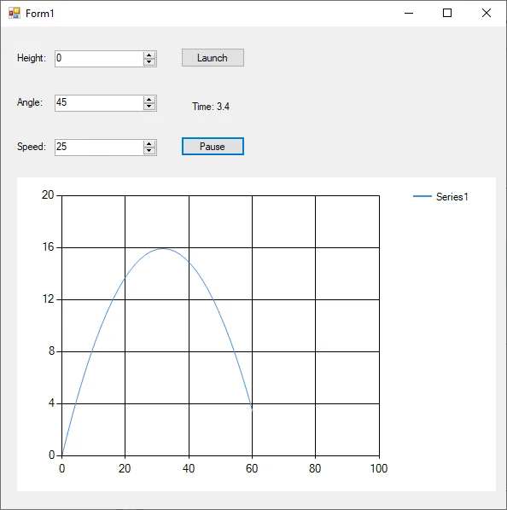This screenshot has width=507, height=510.
Task: Focus the Speed input field
Action: pos(99,148)
